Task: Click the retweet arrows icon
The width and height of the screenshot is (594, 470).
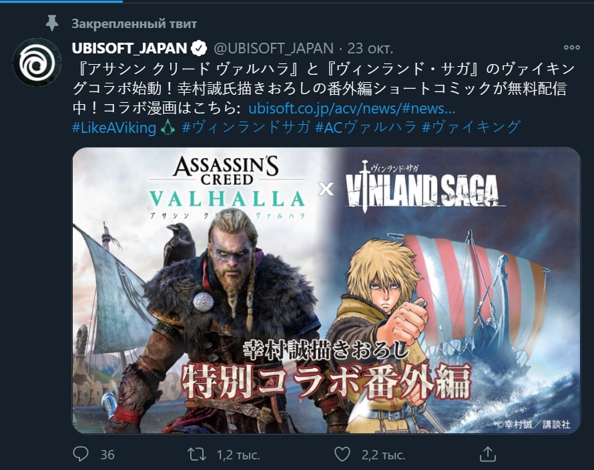Action: pos(197,454)
